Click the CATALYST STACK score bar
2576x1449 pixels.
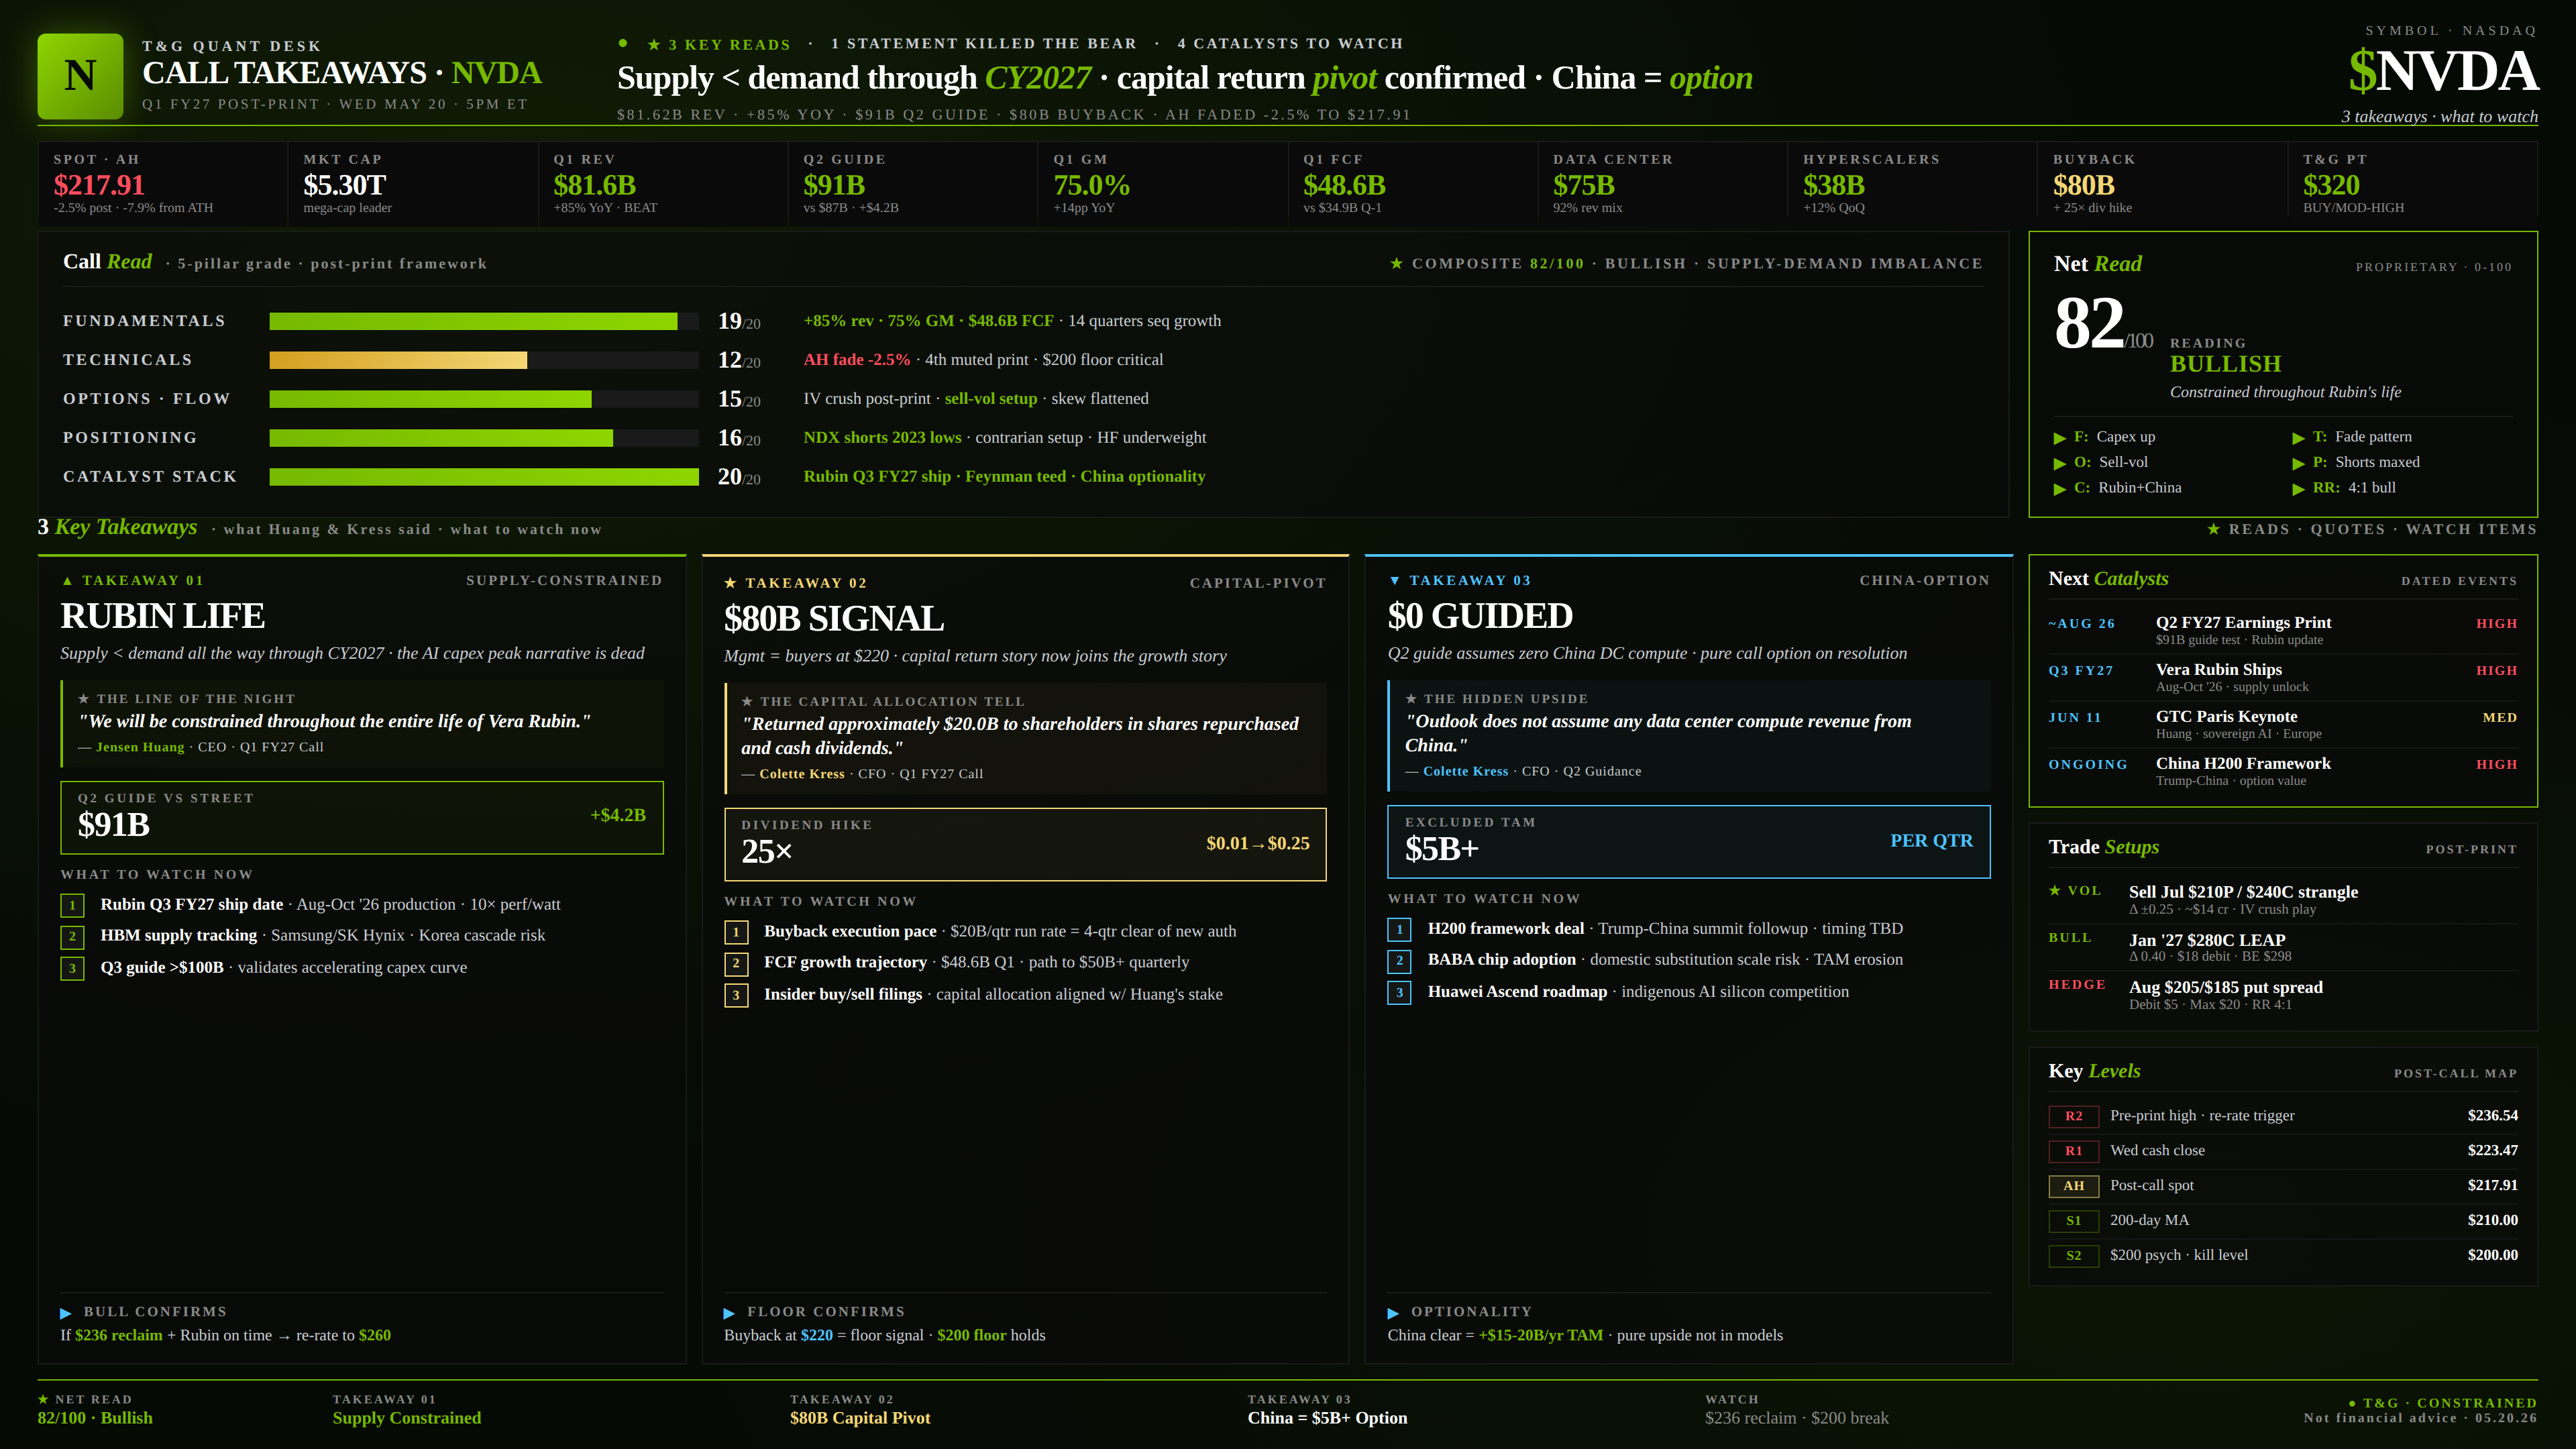click(x=484, y=477)
